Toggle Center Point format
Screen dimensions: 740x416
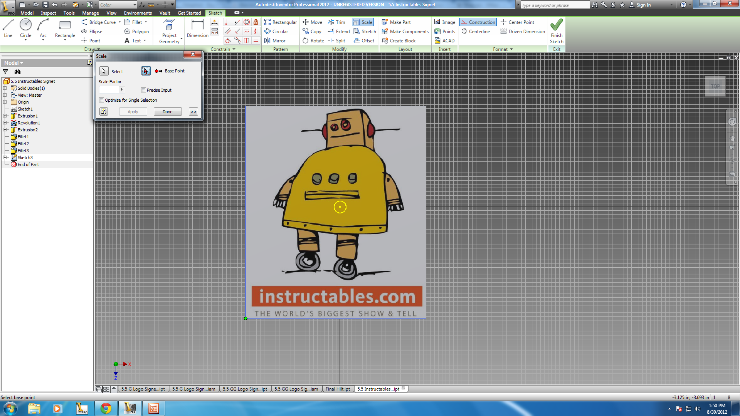coord(517,22)
